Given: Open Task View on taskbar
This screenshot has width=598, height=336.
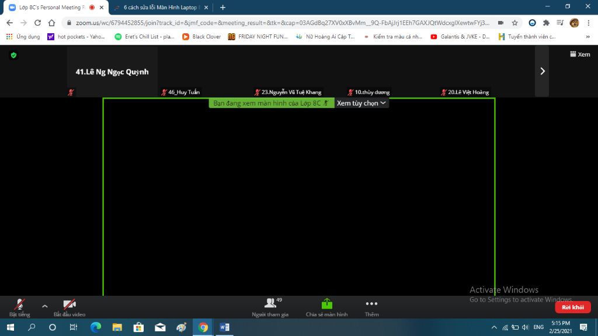Looking at the screenshot, I should [x=74, y=327].
